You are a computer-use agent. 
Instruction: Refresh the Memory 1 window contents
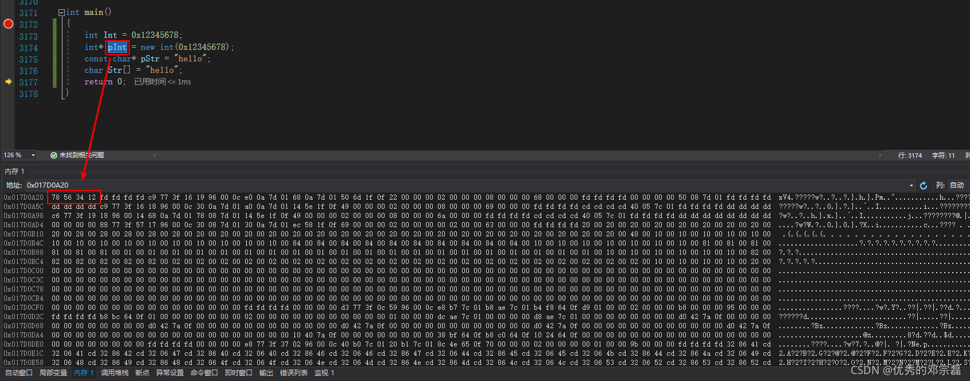coord(924,185)
